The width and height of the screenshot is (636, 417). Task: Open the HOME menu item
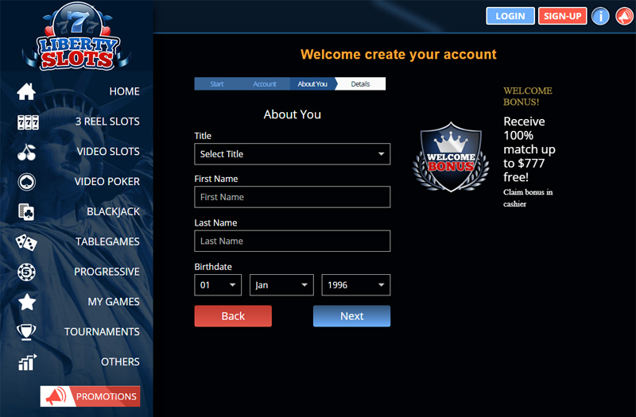click(x=124, y=91)
